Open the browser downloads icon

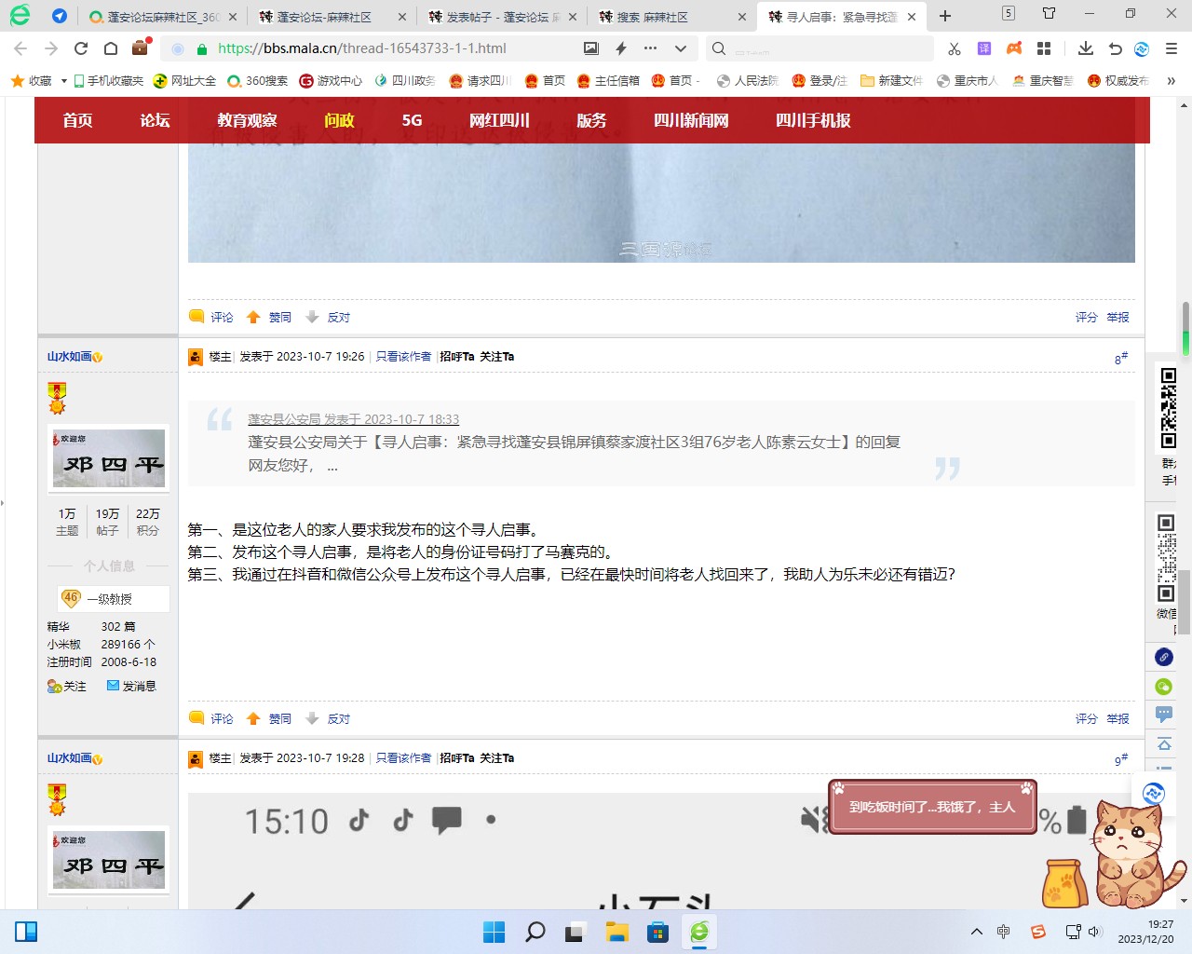pyautogui.click(x=1085, y=48)
